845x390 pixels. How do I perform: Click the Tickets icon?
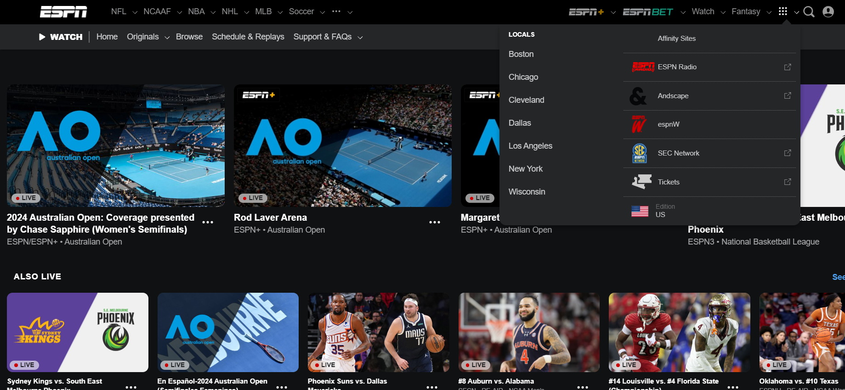coord(641,182)
